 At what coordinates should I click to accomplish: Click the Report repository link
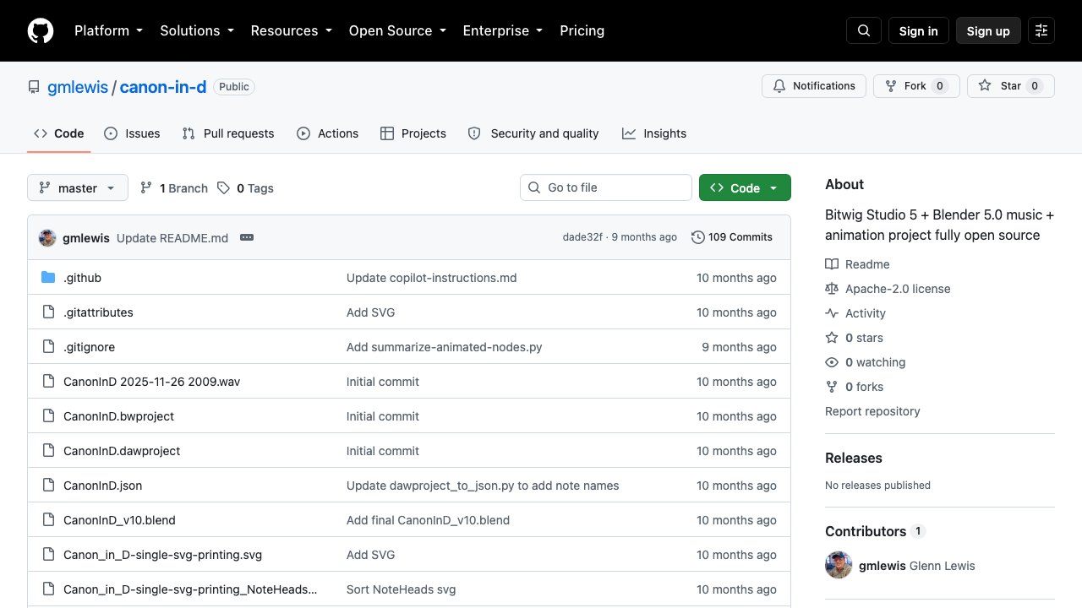[872, 411]
